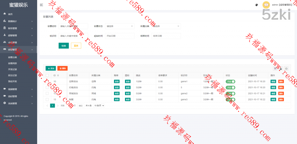Click 编辑 for the game2 row
The height and width of the screenshot is (144, 297).
point(273,93)
